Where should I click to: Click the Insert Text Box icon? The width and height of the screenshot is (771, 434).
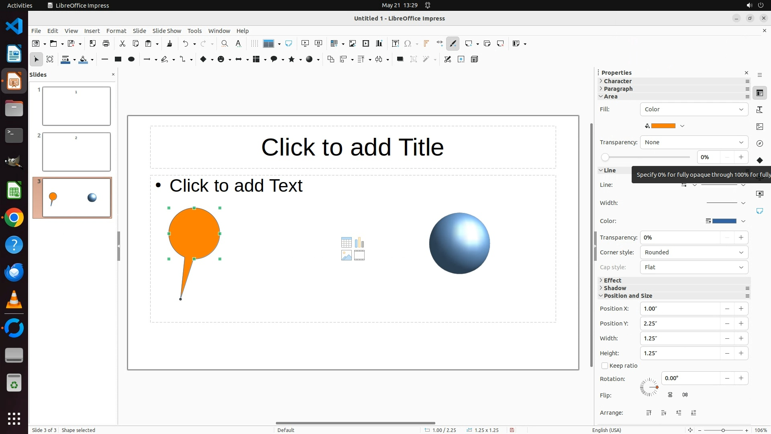[395, 43]
